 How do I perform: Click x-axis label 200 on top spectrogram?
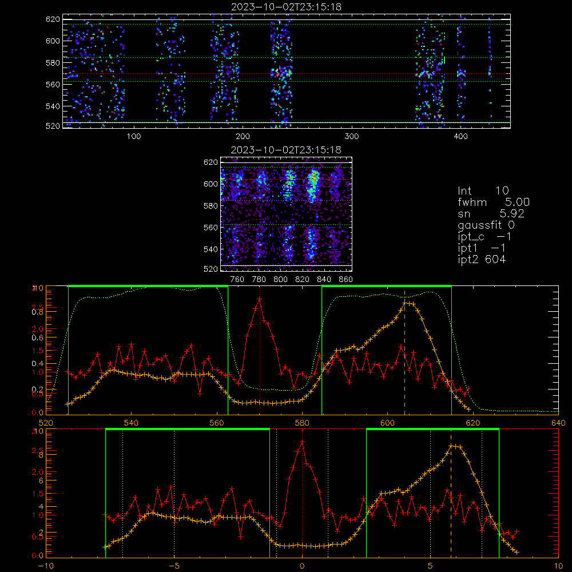coord(243,137)
